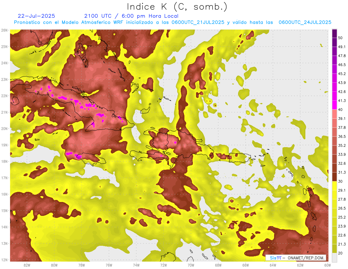Click the "21N" latitude label

(4, 112)
